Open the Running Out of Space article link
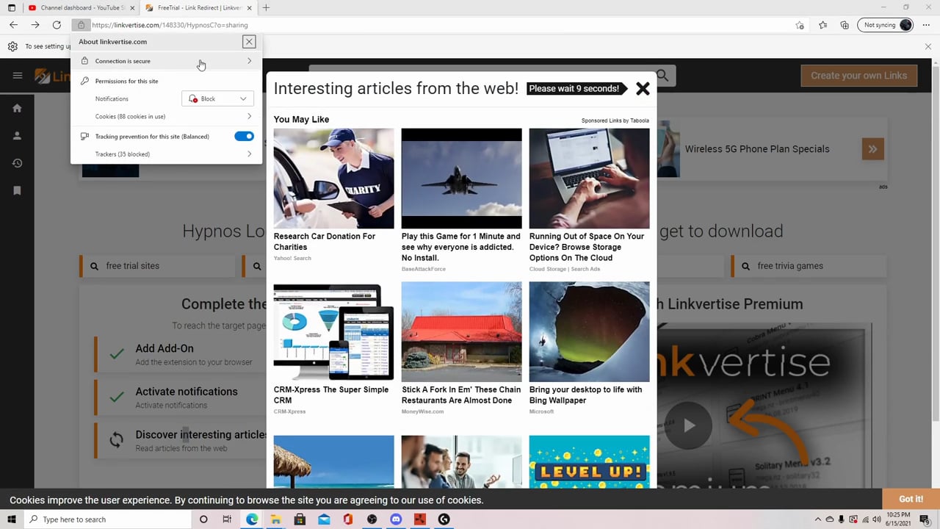Viewport: 940px width, 529px height. pyautogui.click(x=587, y=247)
